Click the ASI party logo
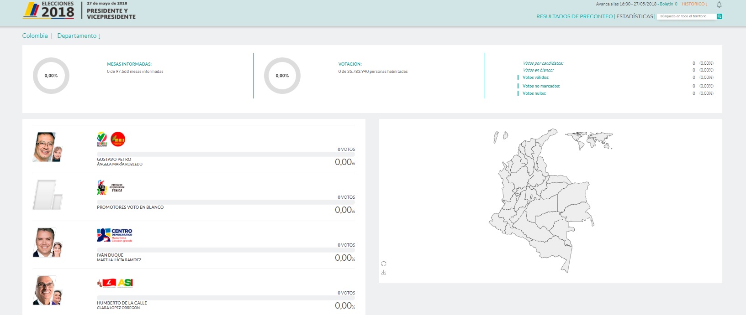 pyautogui.click(x=125, y=283)
